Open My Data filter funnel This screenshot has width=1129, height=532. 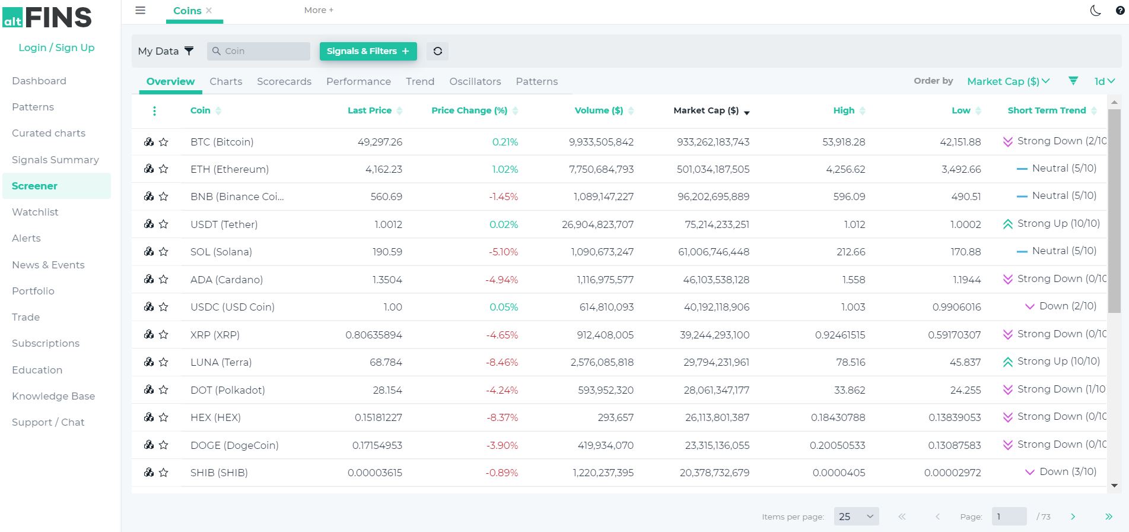click(189, 51)
